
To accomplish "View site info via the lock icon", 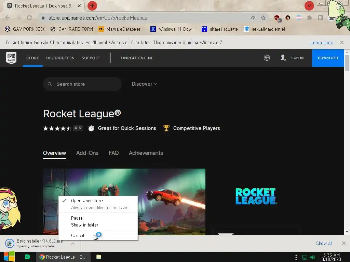I will point(43,18).
